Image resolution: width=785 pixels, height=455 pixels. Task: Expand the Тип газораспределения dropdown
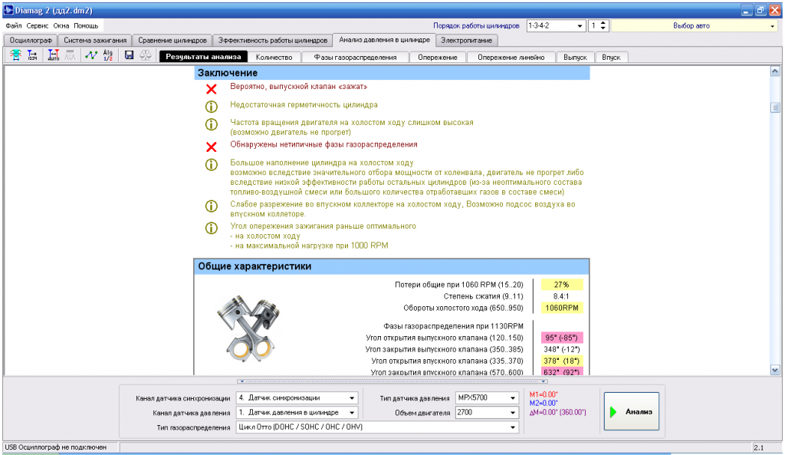click(x=513, y=427)
